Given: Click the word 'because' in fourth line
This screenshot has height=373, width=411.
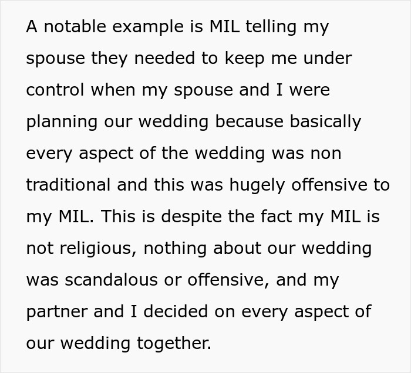Looking at the screenshot, I should coord(250,121).
